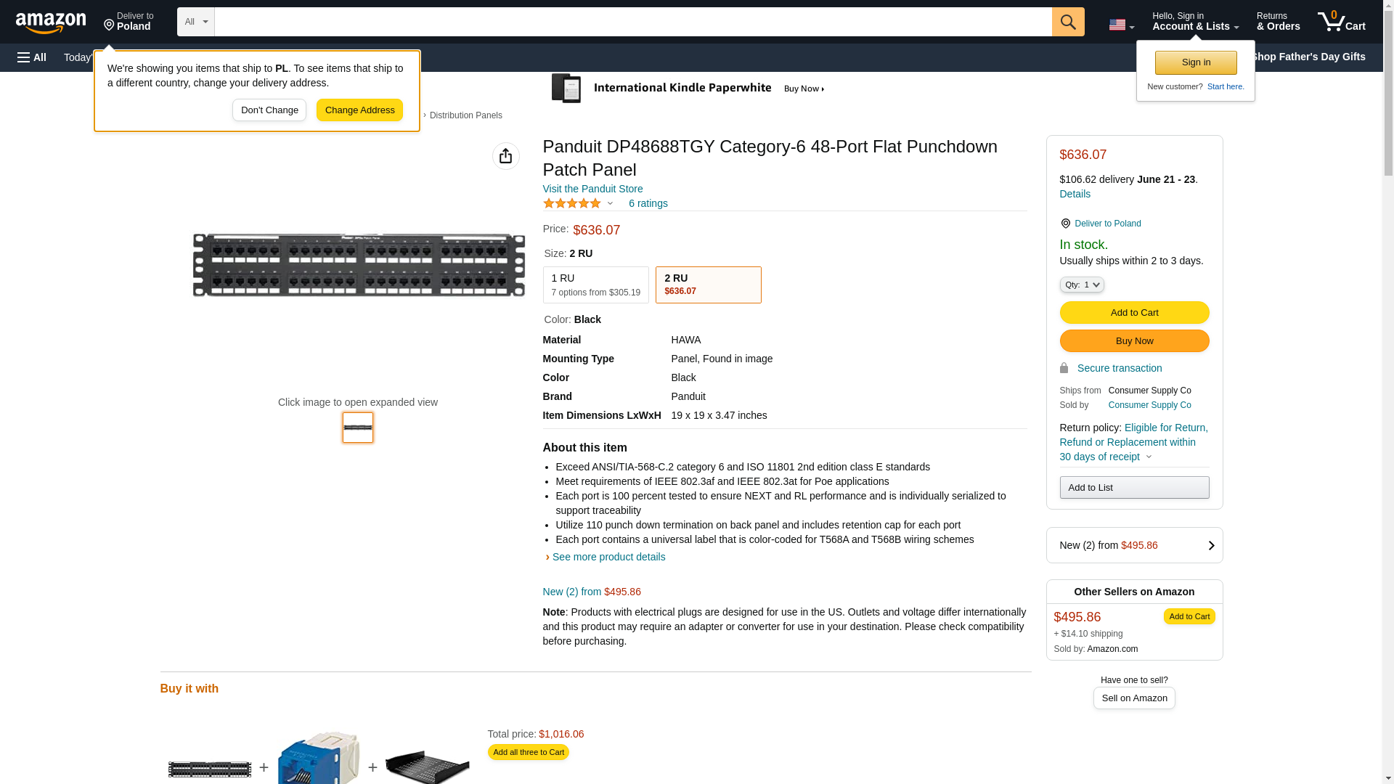The height and width of the screenshot is (784, 1394).
Task: Click the star rating icons
Action: [x=572, y=204]
